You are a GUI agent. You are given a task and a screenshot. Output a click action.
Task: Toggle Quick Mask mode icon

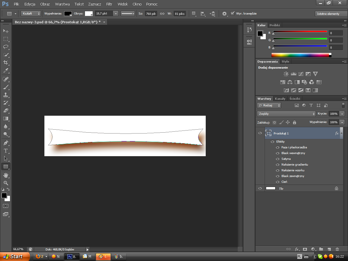6,206
